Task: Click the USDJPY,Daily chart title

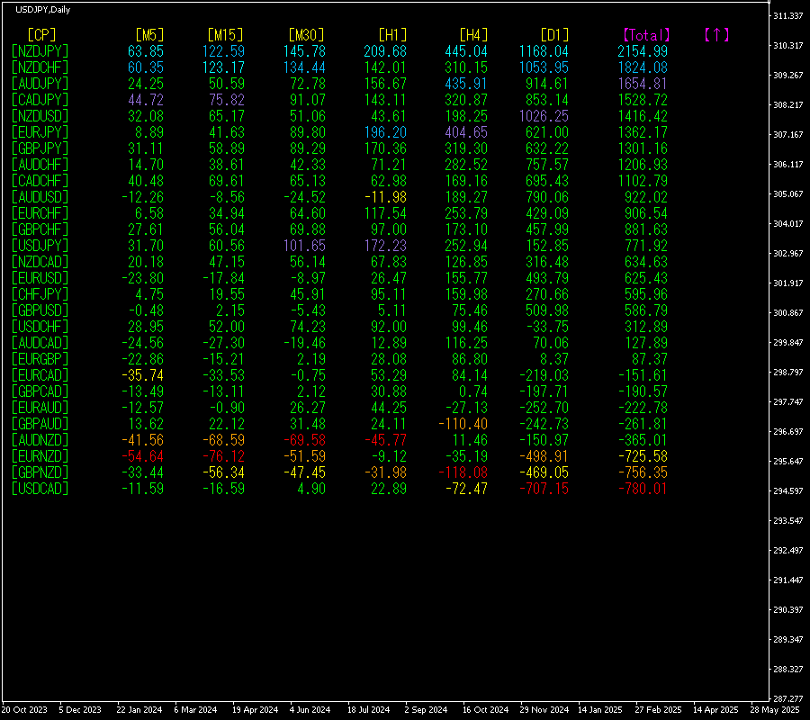Action: tap(43, 9)
